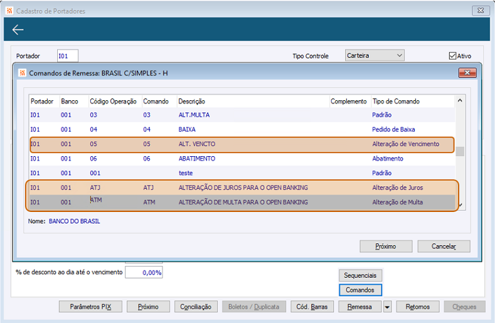This screenshot has height=323, width=495.
Task: Toggle the Ativo checkbox
Action: tap(452, 56)
